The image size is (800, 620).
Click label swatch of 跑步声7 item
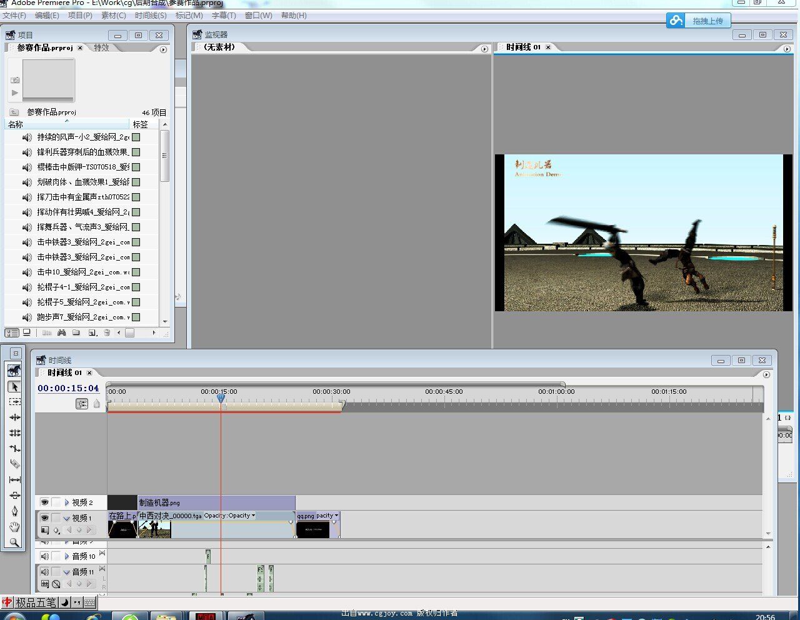(136, 317)
